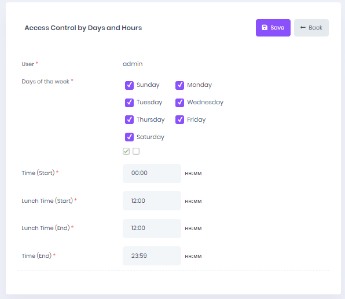The height and width of the screenshot is (299, 345).
Task: Click the admin user value
Action: tap(133, 64)
